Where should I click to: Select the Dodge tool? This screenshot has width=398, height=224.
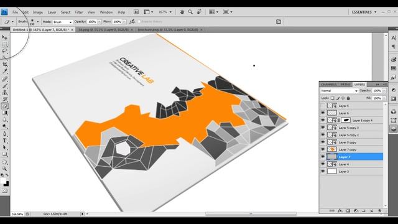[4, 126]
